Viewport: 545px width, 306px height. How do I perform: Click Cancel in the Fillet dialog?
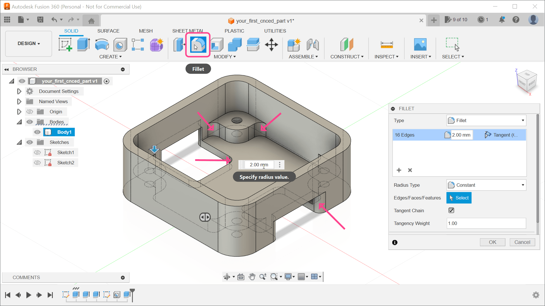click(x=522, y=242)
